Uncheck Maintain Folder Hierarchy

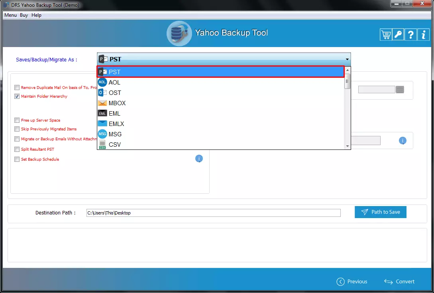click(x=17, y=96)
